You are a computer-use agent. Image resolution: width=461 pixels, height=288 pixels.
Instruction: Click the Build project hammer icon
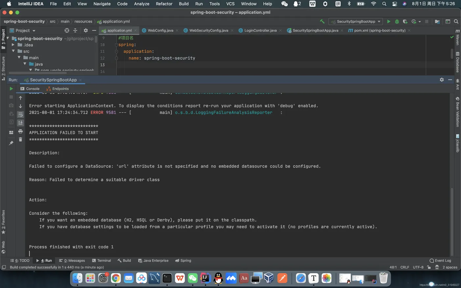[x=322, y=21]
